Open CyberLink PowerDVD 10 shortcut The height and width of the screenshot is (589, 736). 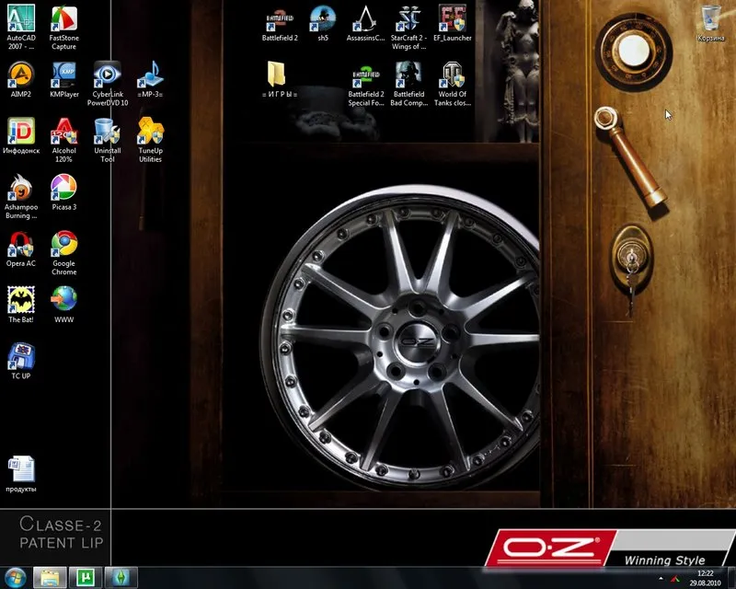[108, 84]
